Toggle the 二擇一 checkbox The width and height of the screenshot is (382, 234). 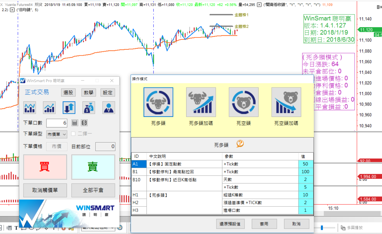(x=73, y=134)
